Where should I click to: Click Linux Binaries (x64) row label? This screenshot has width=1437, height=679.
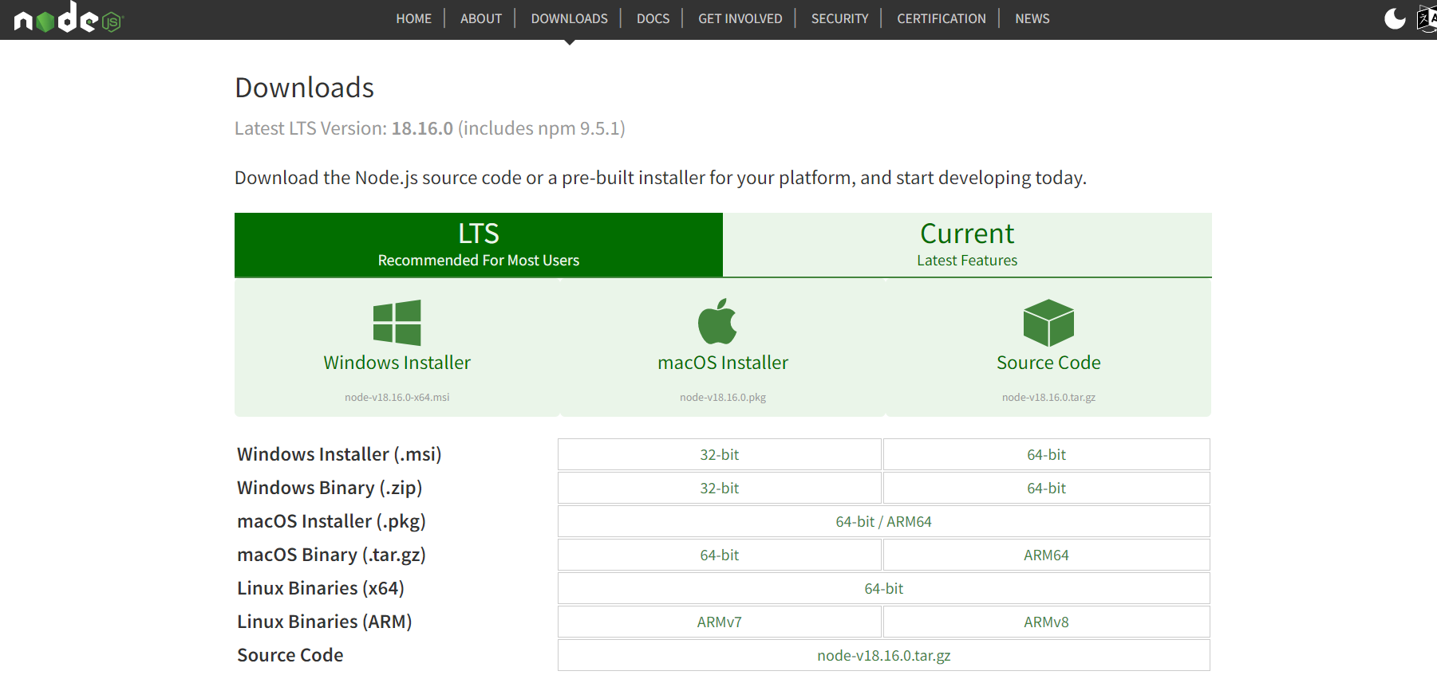click(321, 588)
